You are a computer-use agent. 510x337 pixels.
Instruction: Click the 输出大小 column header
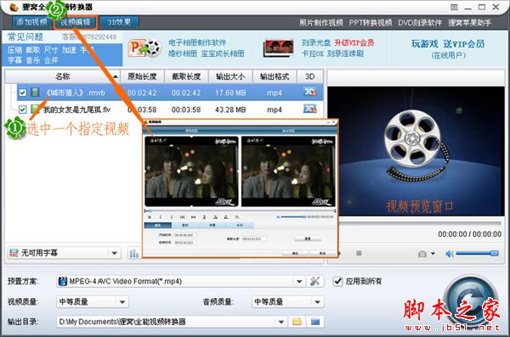[230, 76]
